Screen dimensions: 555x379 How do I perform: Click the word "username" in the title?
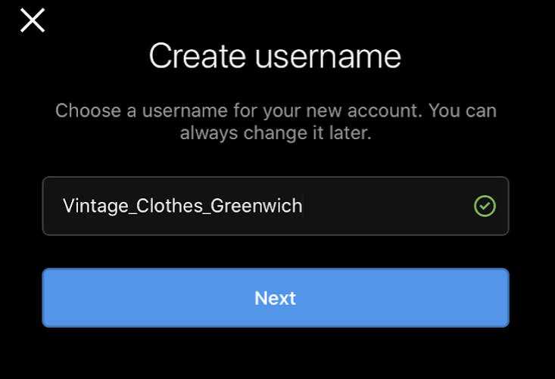coord(328,57)
